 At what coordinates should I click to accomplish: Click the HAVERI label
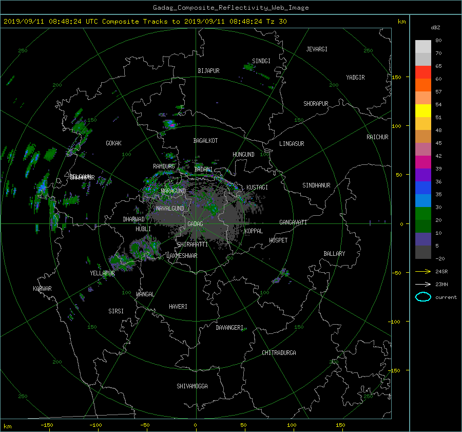point(178,307)
